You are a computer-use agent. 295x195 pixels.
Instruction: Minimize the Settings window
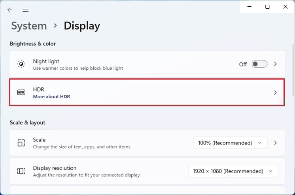(250, 7)
